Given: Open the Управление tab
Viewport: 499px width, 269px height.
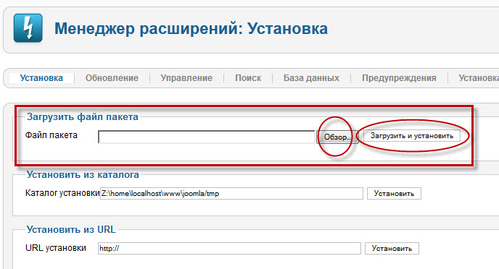Looking at the screenshot, I should pyautogui.click(x=186, y=78).
